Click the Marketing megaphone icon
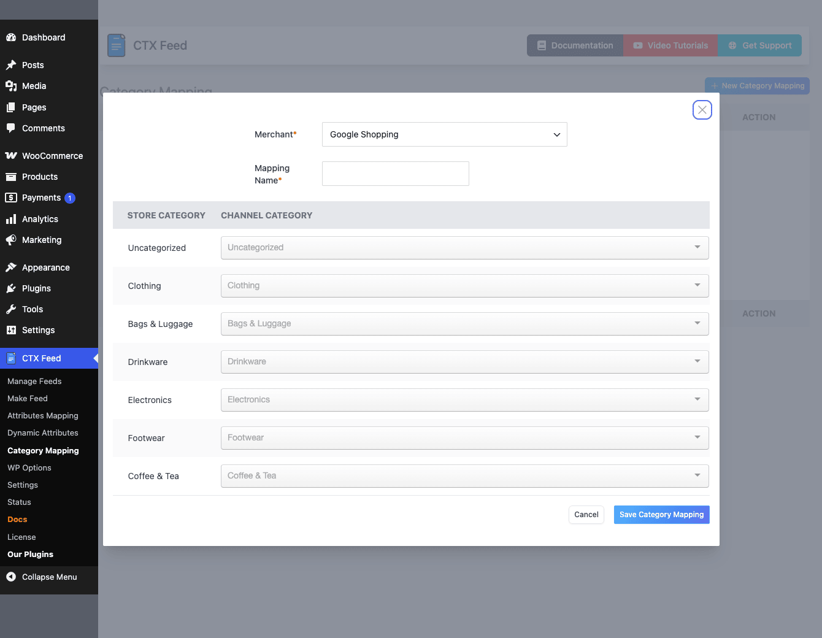The image size is (822, 638). [x=11, y=240]
